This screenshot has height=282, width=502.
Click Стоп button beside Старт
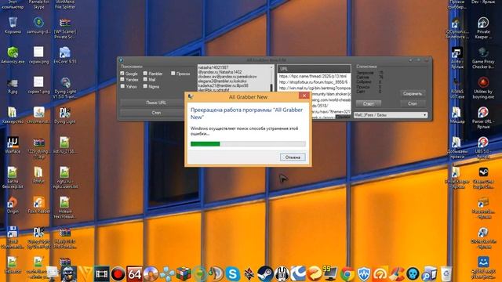(413, 103)
